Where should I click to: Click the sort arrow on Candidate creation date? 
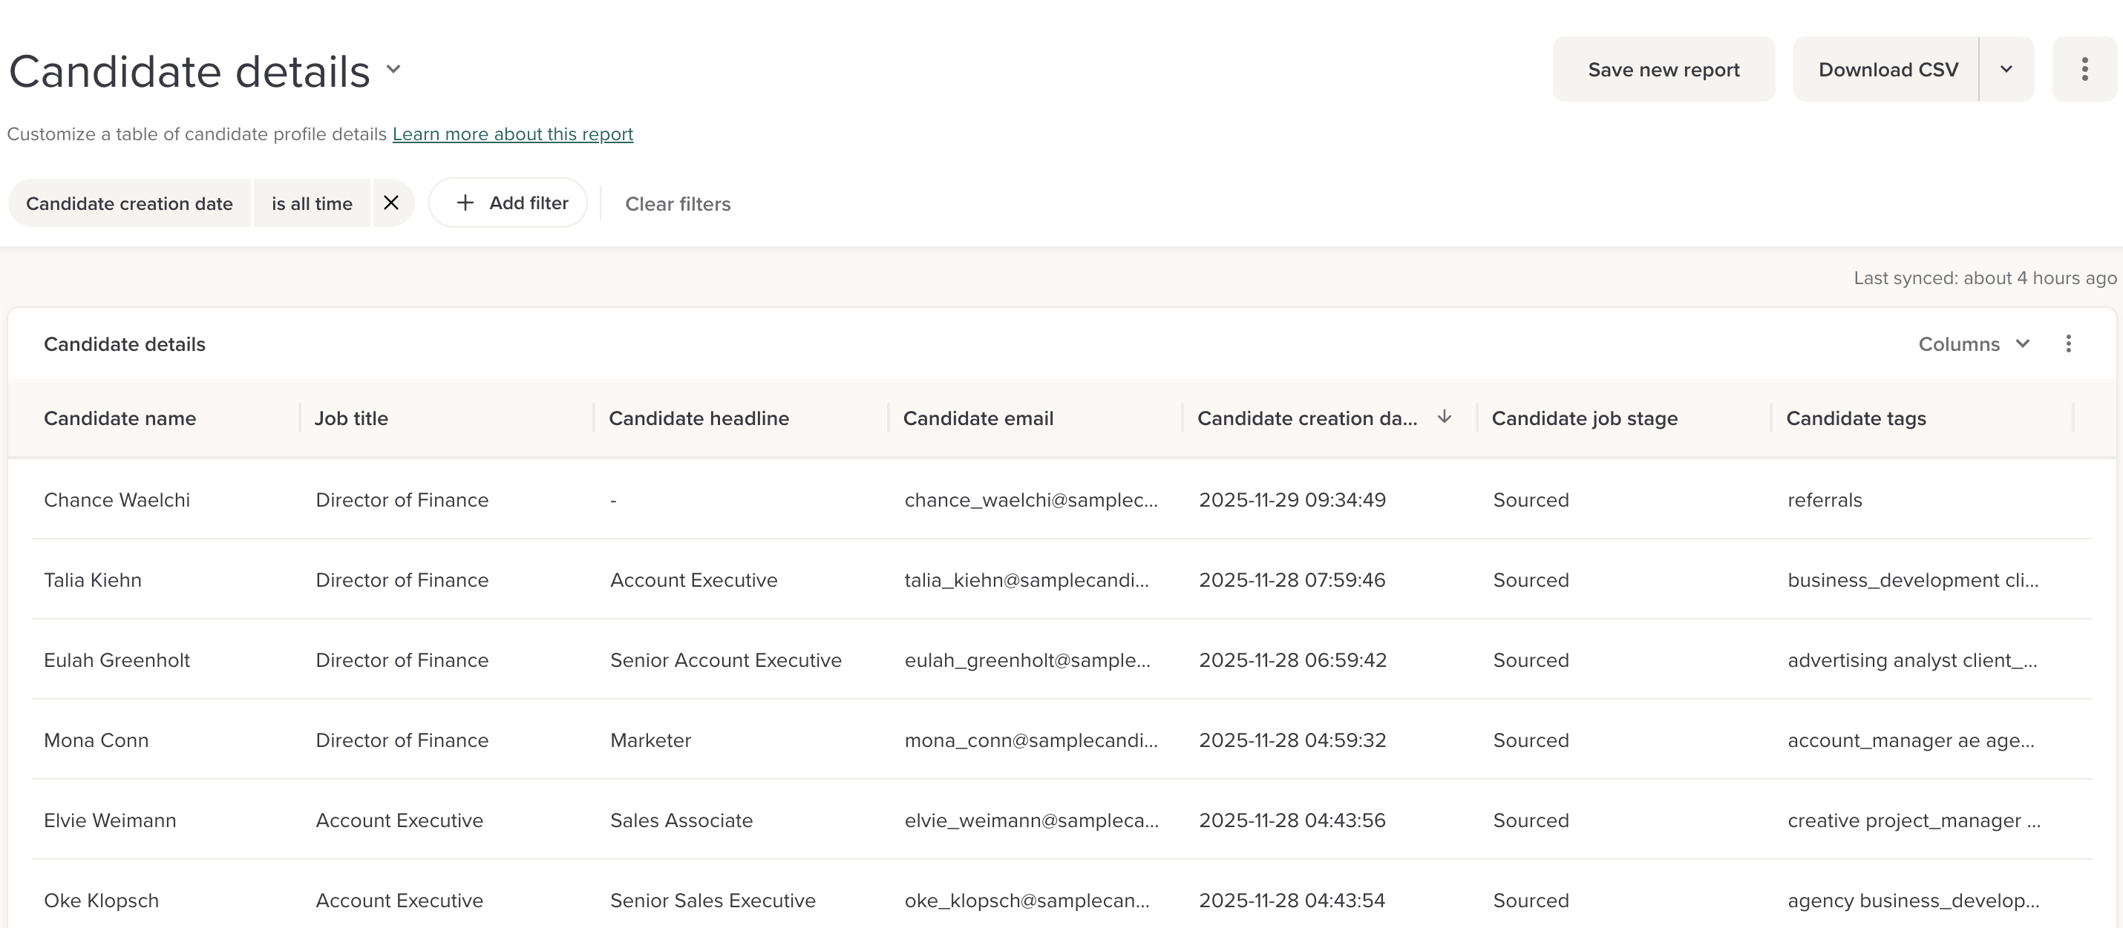click(1444, 418)
